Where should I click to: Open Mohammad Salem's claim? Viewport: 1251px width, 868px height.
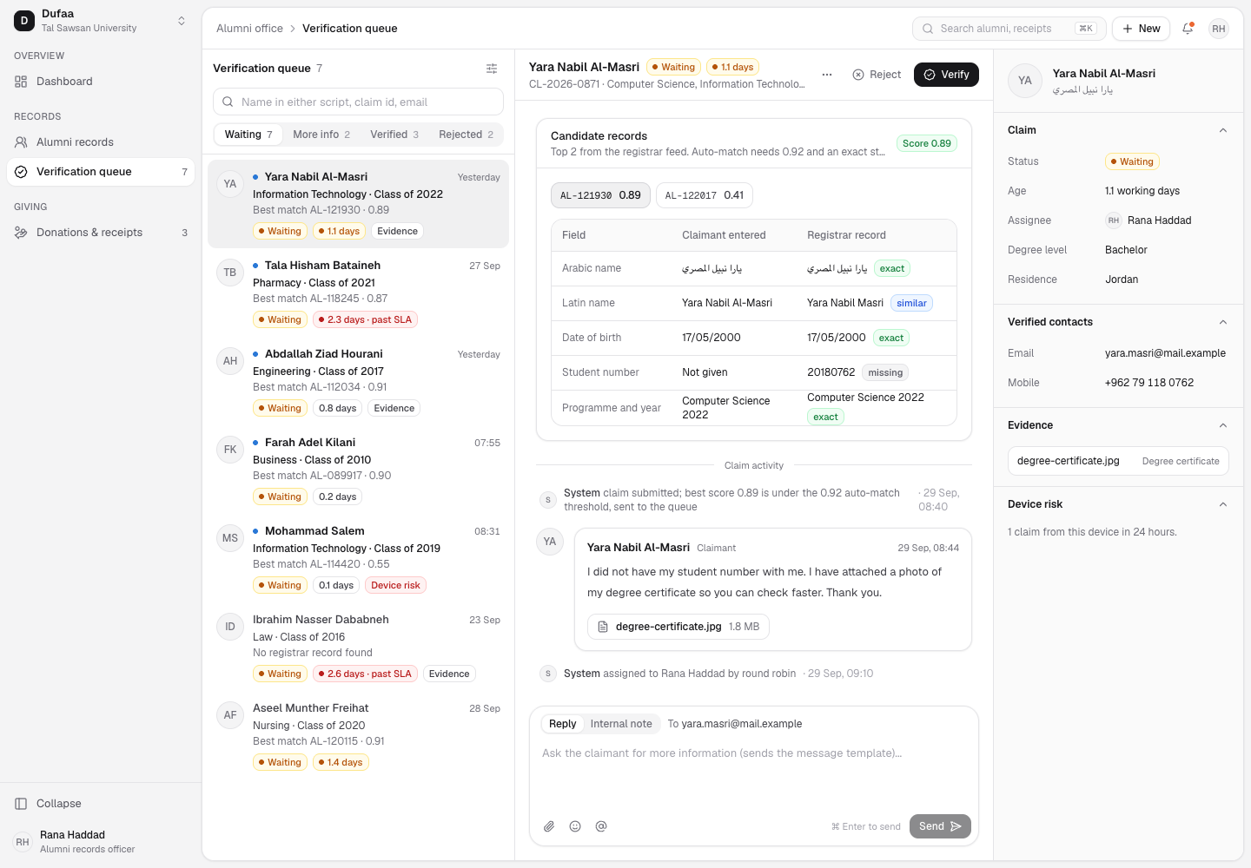pyautogui.click(x=358, y=559)
